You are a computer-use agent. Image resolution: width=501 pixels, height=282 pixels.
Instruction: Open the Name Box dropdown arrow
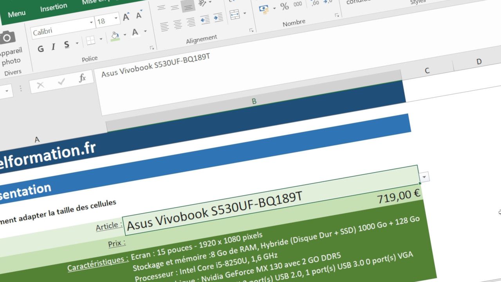coord(7,91)
